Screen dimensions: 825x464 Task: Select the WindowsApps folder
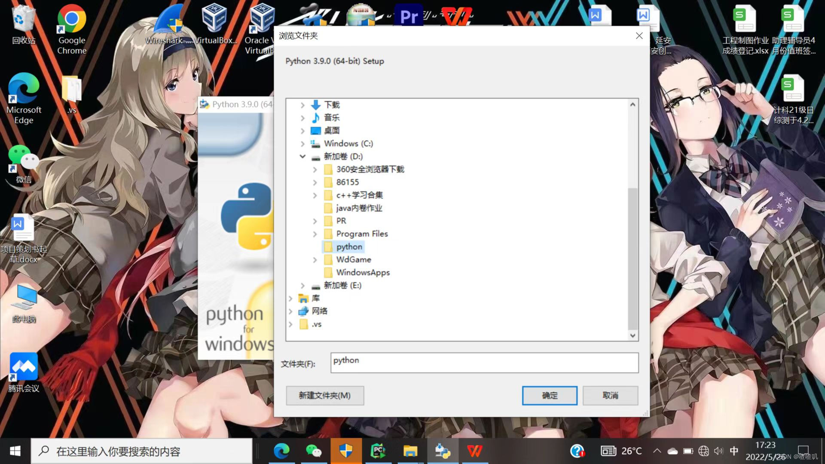363,272
